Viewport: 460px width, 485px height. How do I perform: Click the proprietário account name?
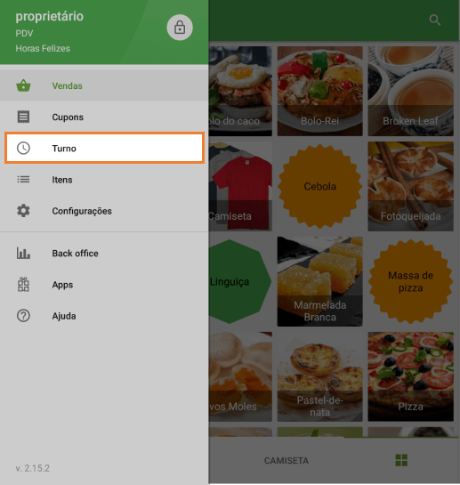[x=50, y=16]
